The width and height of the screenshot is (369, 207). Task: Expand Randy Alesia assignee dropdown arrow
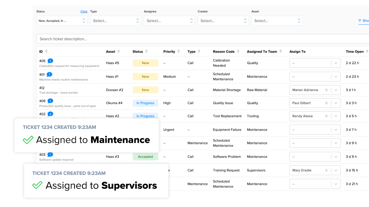click(336, 116)
